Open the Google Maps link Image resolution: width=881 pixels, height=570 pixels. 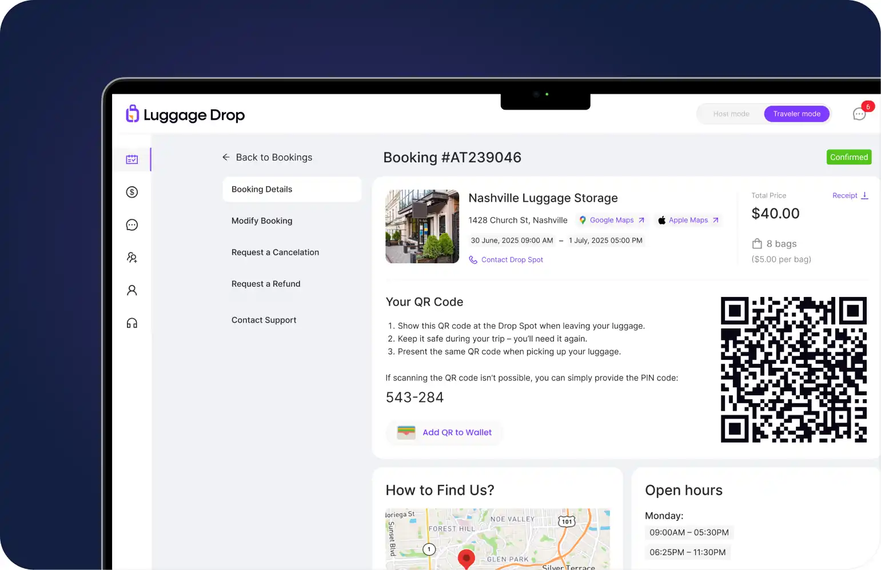(x=612, y=220)
